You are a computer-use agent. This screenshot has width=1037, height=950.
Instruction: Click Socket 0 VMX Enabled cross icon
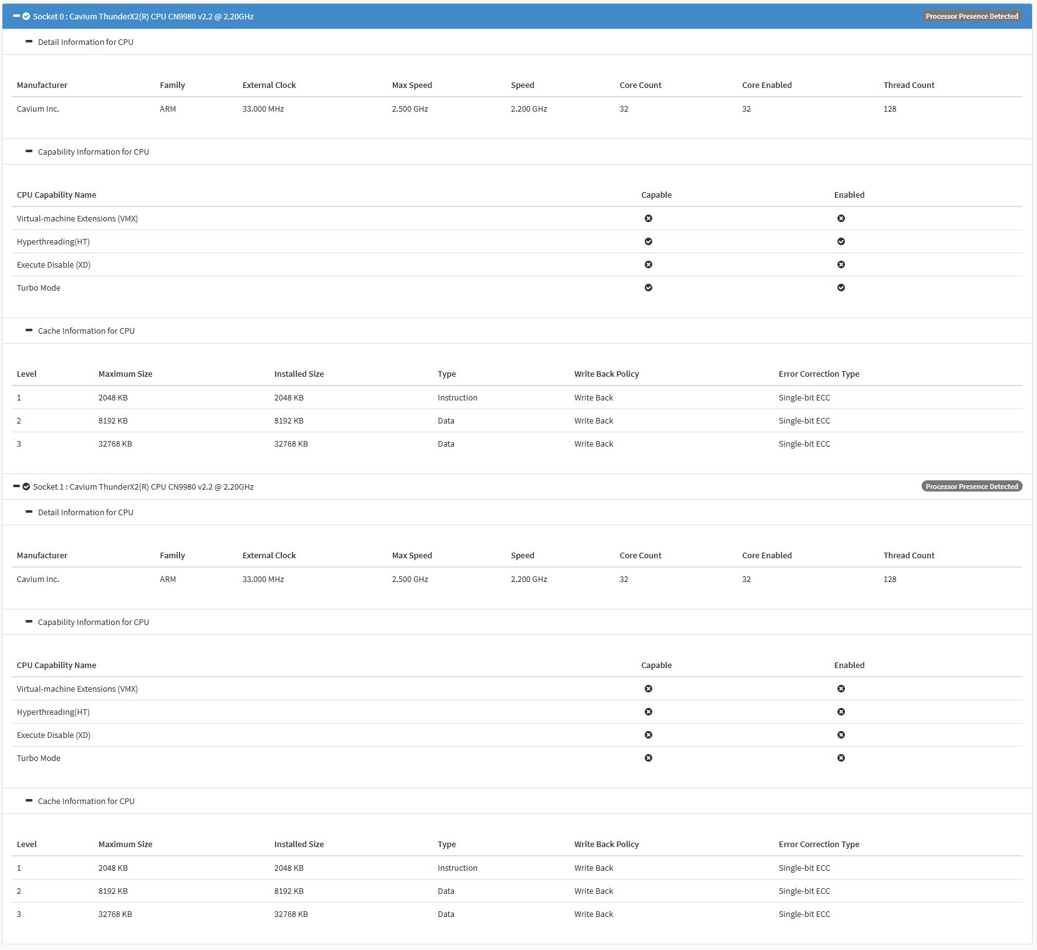click(841, 218)
